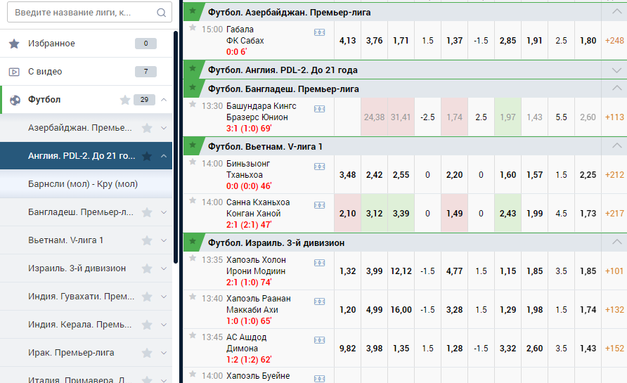Screen dimensions: 627x383
Task: Focus the league name search field
Action: [89, 12]
